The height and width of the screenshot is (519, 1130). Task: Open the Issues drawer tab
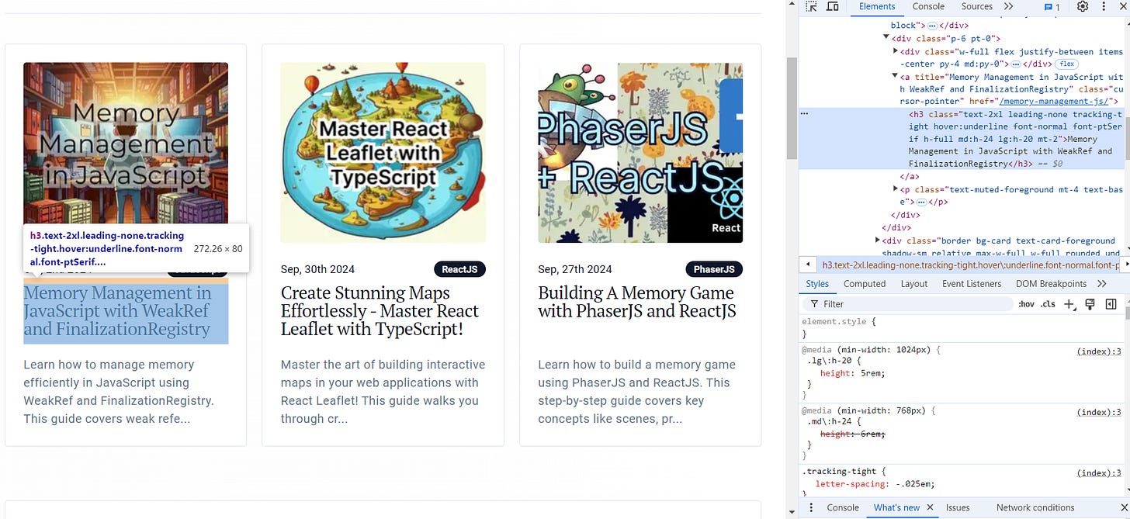coord(958,508)
